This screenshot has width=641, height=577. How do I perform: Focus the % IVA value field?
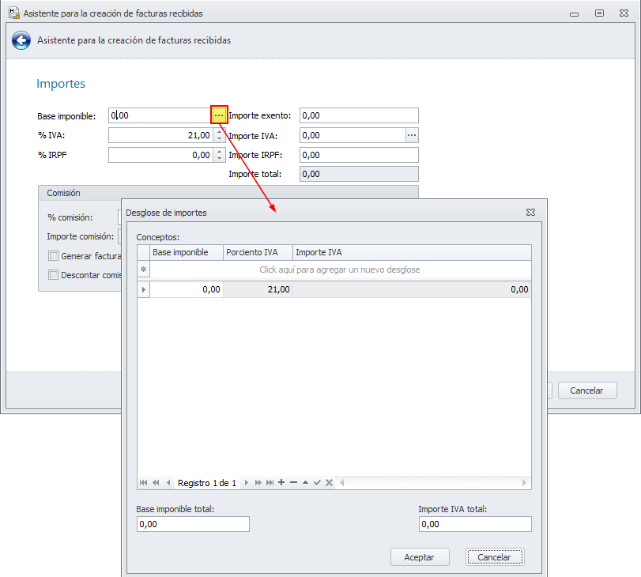161,135
